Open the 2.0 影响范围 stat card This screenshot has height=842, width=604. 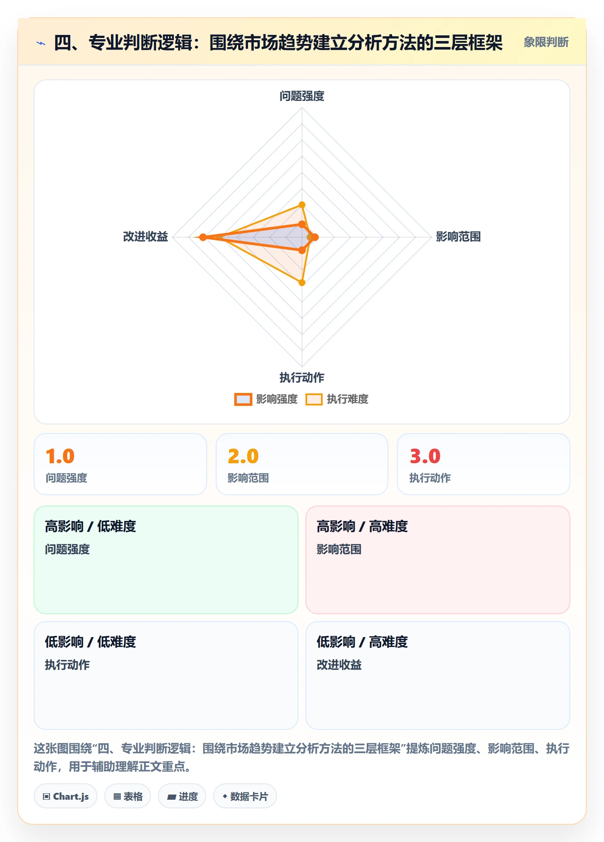(x=302, y=464)
